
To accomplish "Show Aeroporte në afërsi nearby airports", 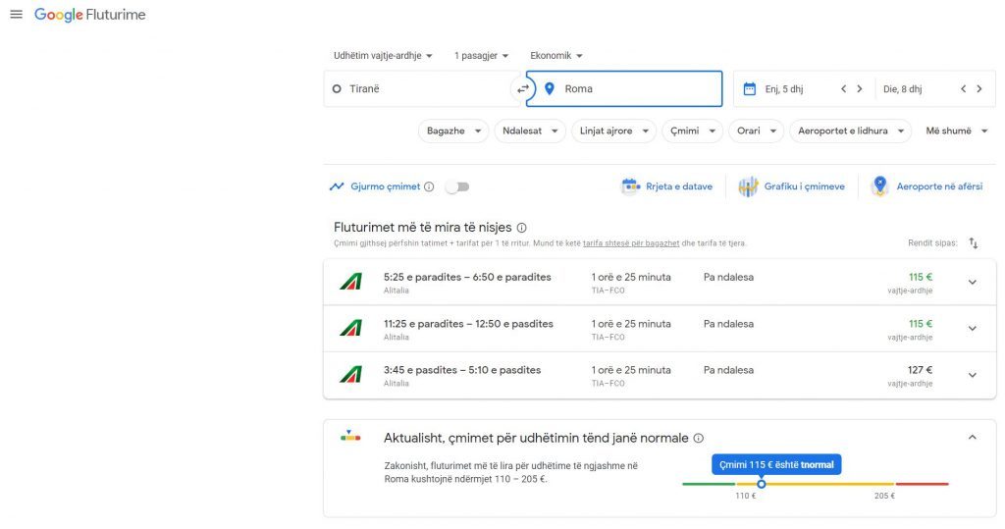I will tap(926, 186).
